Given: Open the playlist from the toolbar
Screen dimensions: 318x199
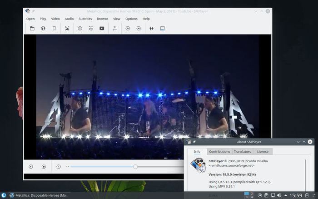Looking at the screenshot, I should click(91, 28).
